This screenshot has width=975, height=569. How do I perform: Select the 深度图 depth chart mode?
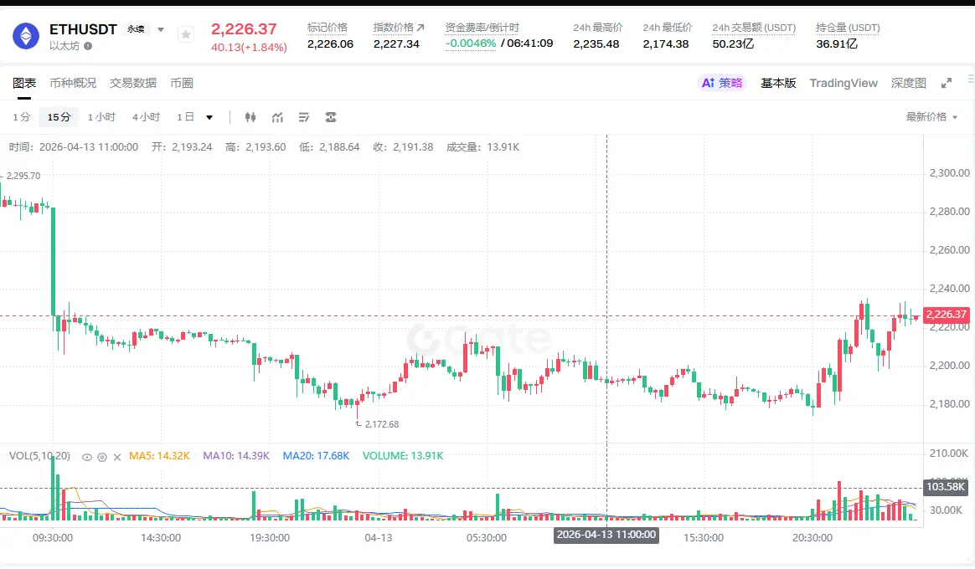[909, 83]
